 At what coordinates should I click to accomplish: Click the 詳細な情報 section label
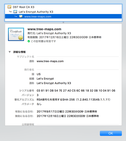point(19,52)
